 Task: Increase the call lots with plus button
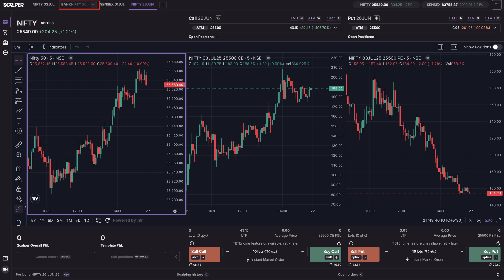303,252
